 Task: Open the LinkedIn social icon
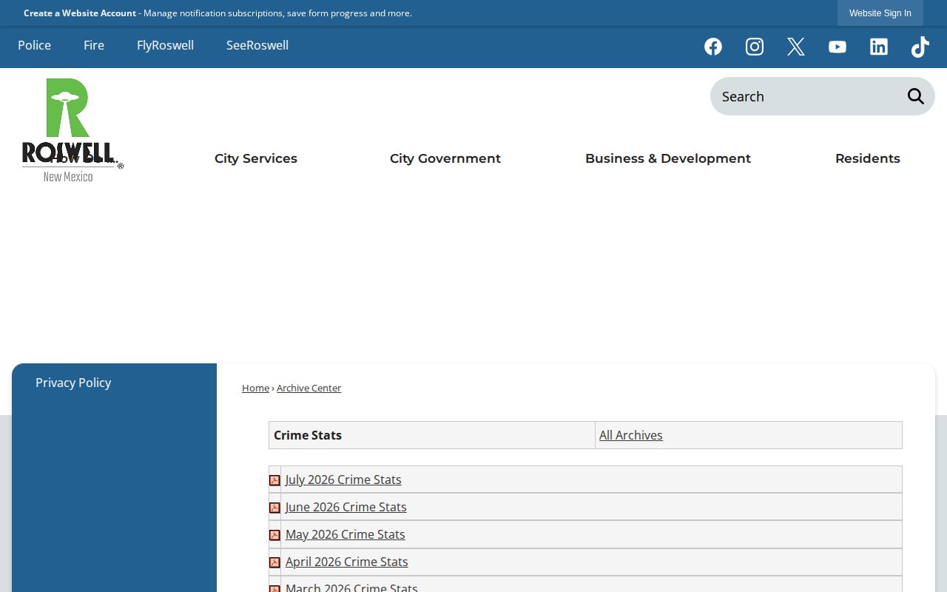pos(879,47)
